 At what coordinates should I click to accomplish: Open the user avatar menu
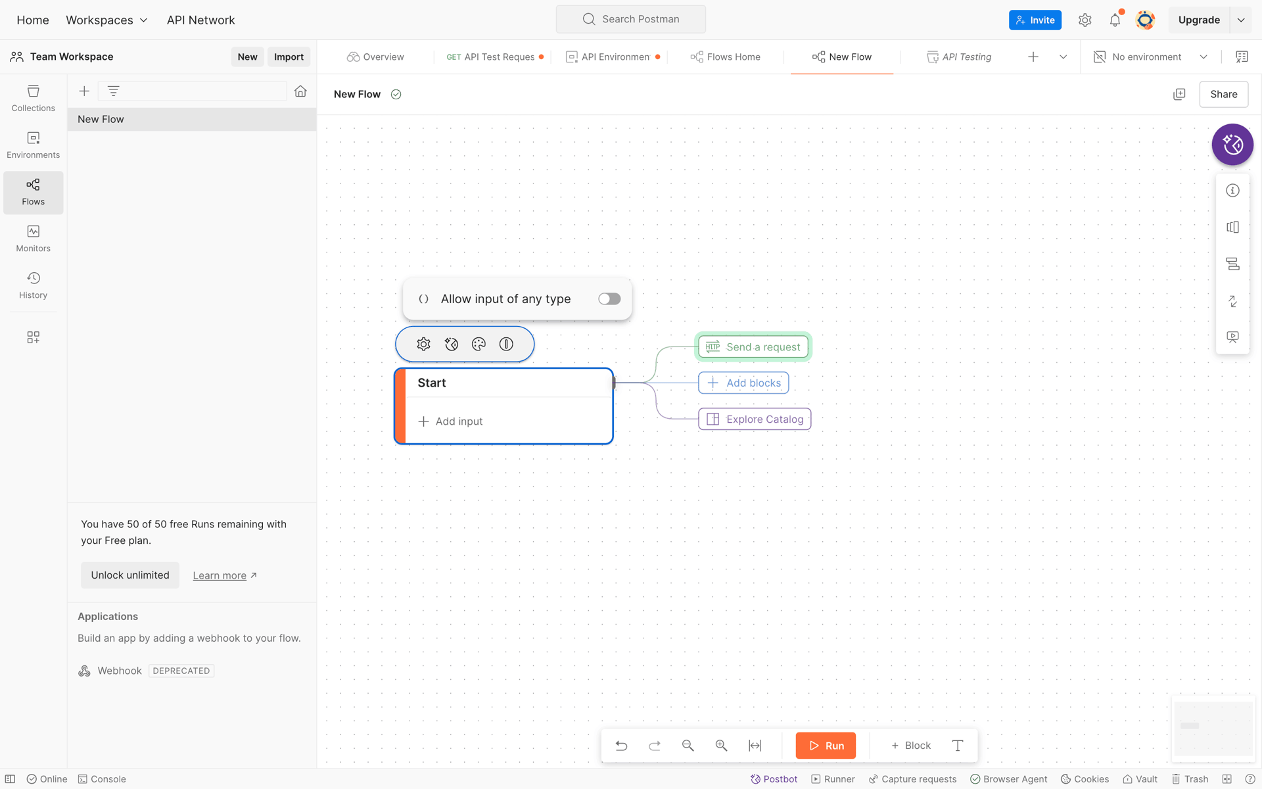point(1145,20)
